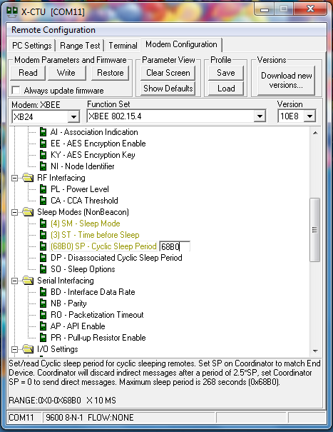Click the SP value input field 68B0
This screenshot has width=333, height=432.
click(175, 246)
